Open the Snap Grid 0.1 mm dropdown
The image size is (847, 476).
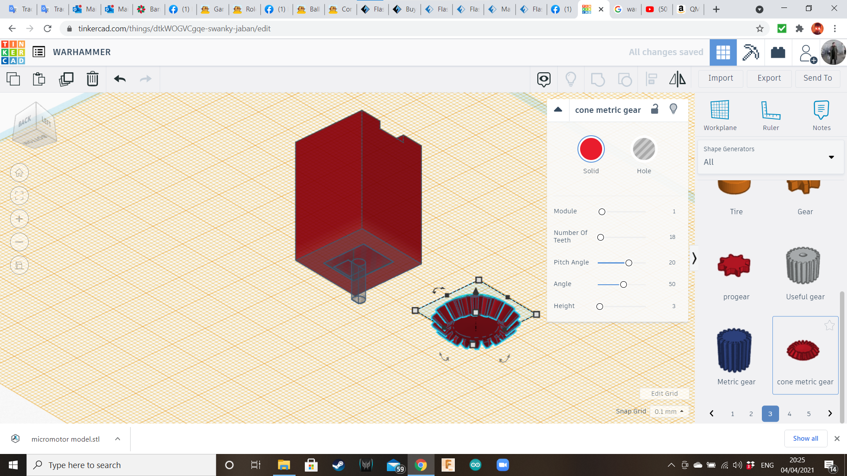pyautogui.click(x=669, y=411)
